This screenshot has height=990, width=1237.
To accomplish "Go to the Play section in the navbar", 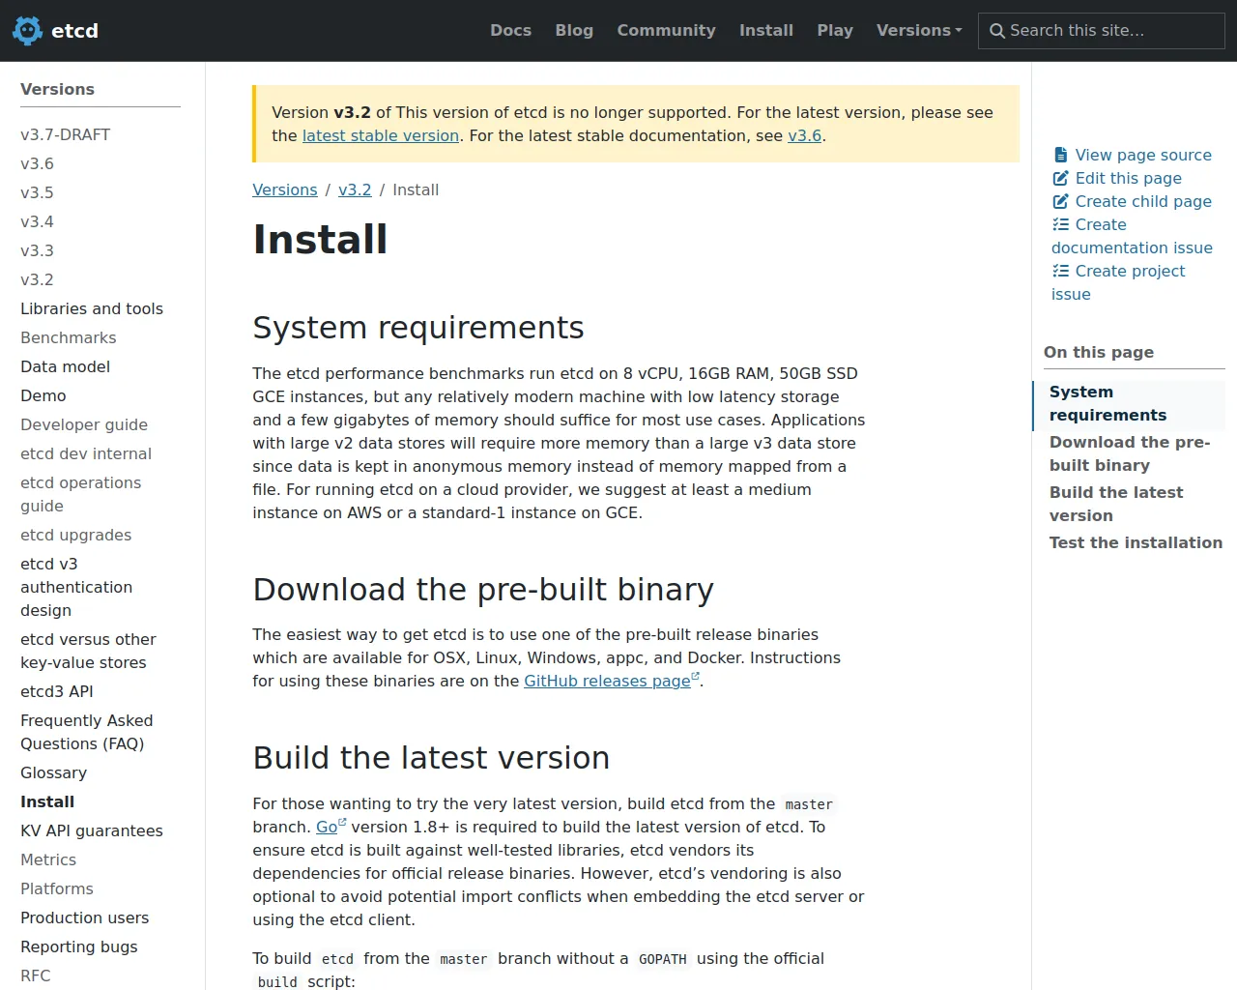I will 835,30.
